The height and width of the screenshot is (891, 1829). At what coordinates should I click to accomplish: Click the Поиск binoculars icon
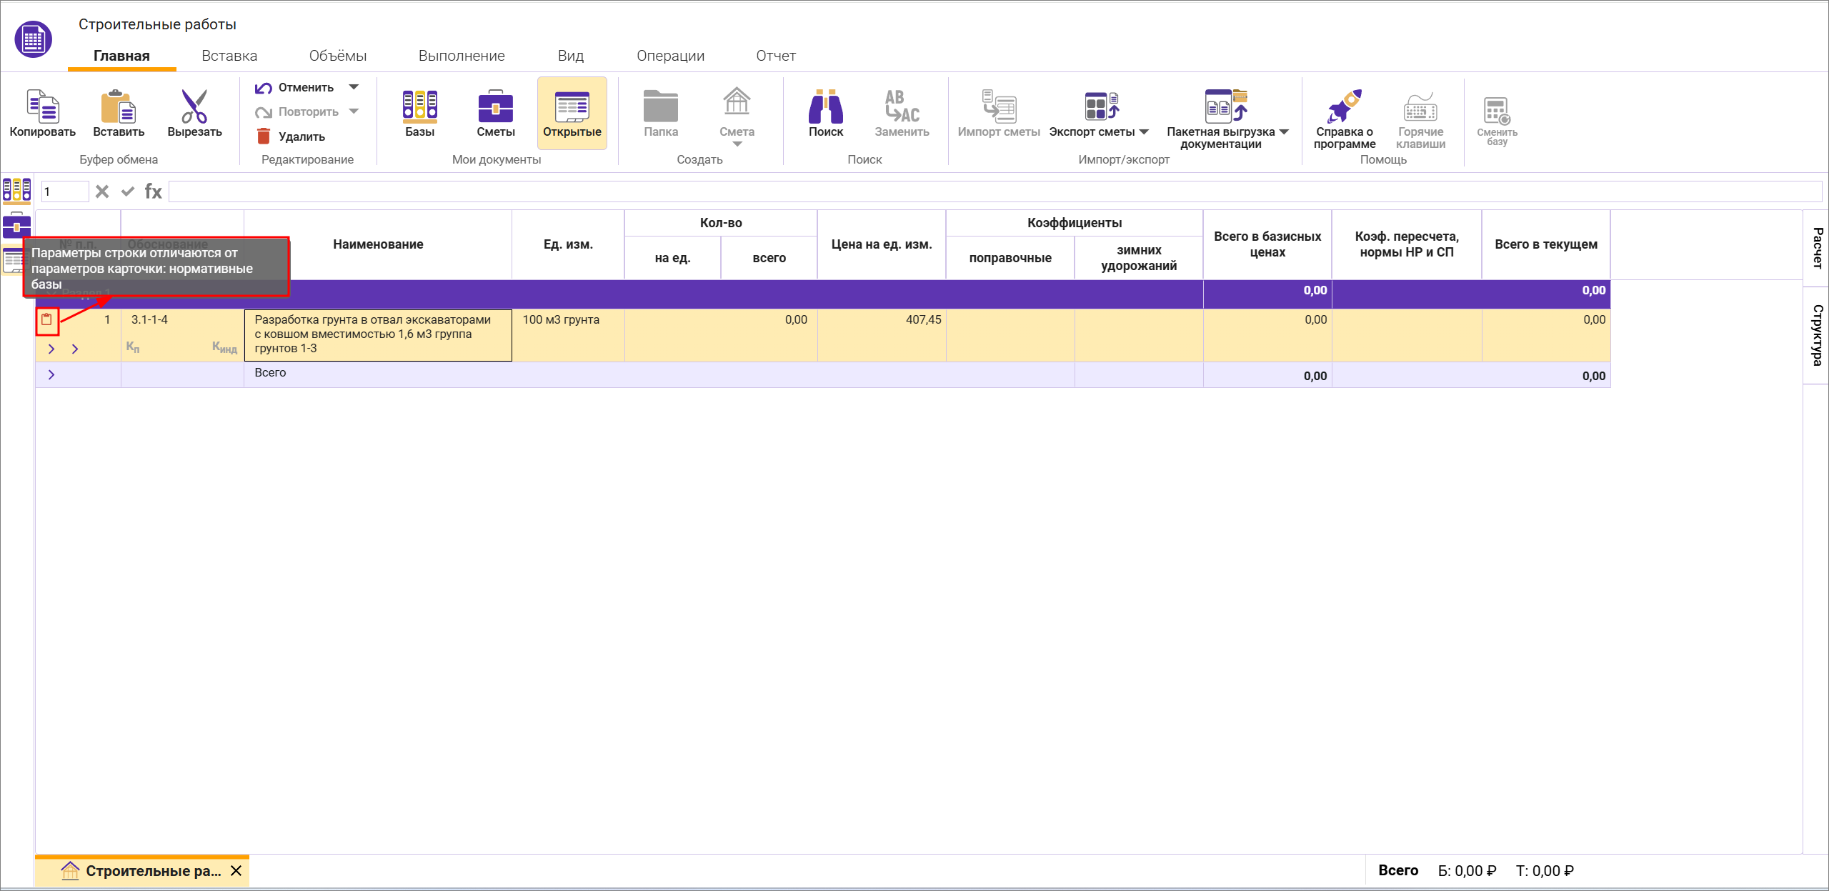click(825, 107)
